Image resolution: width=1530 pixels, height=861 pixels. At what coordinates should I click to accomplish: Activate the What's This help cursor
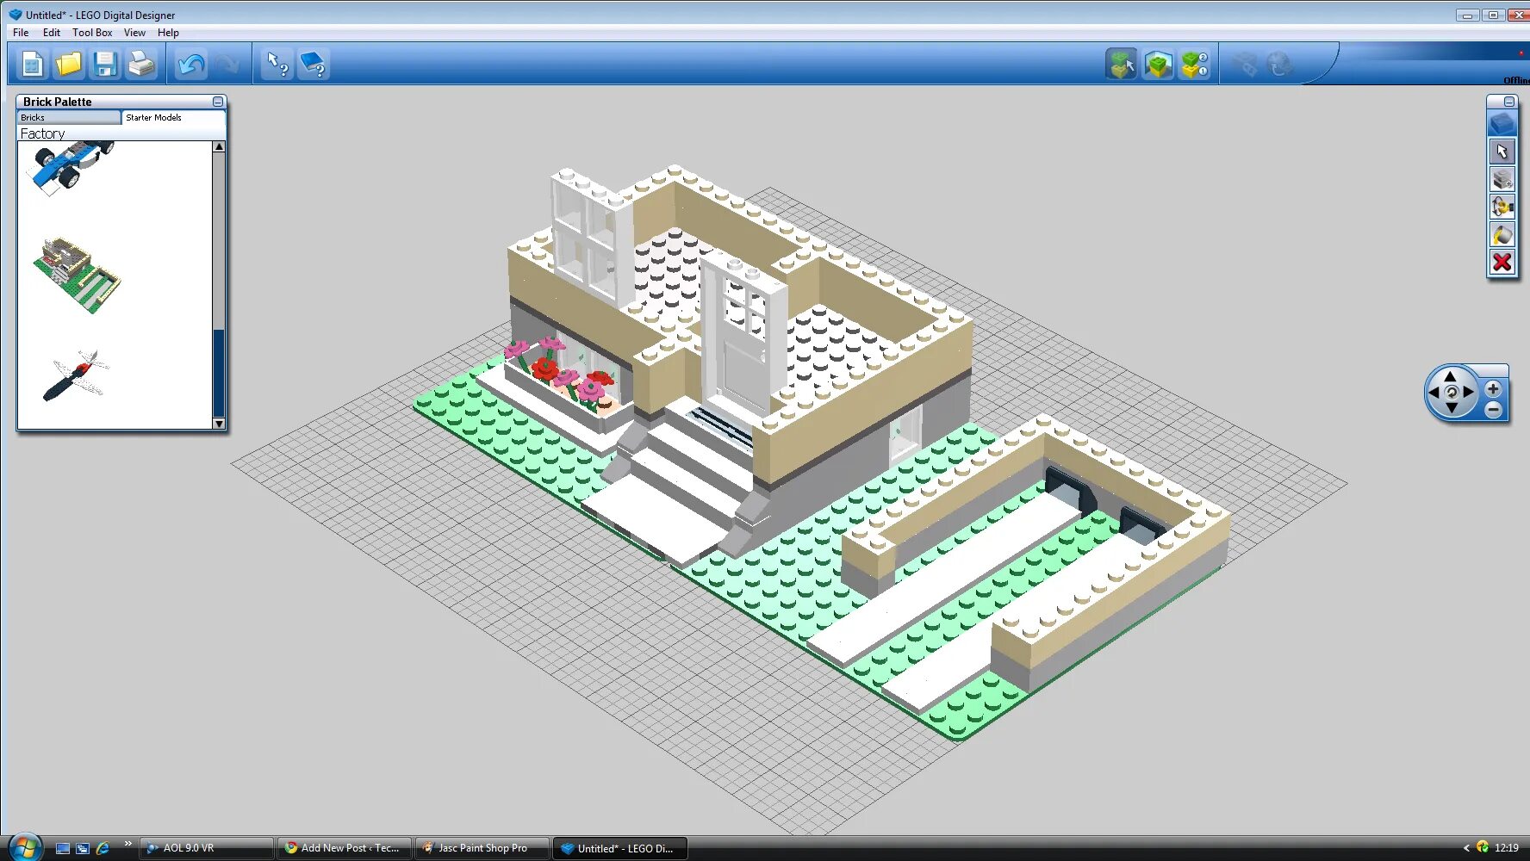[x=277, y=65]
